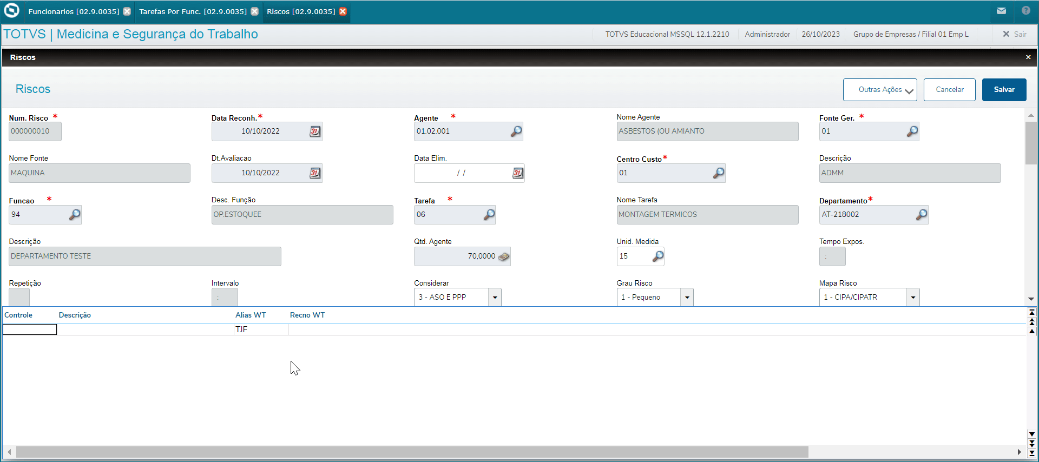Open calendar for Dt.Avaliacao field
This screenshot has width=1039, height=462.
tap(315, 173)
